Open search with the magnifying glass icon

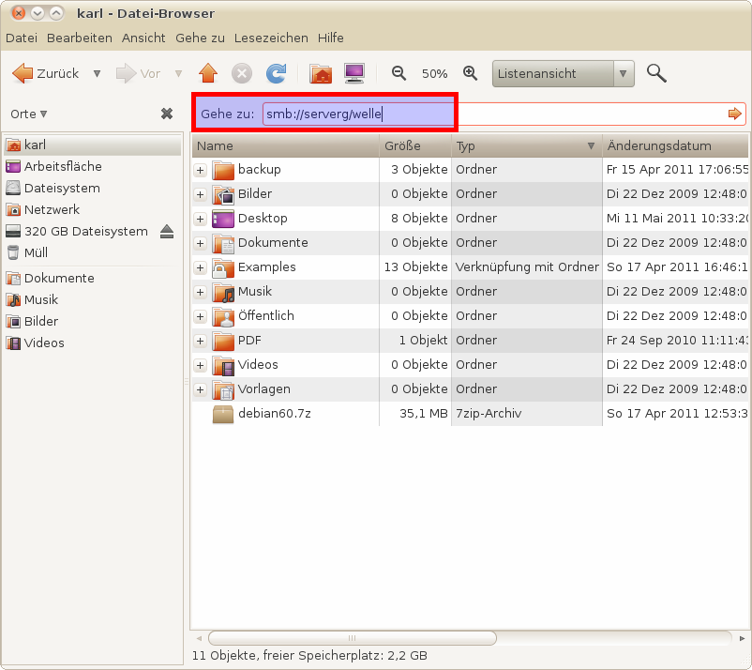coord(656,73)
